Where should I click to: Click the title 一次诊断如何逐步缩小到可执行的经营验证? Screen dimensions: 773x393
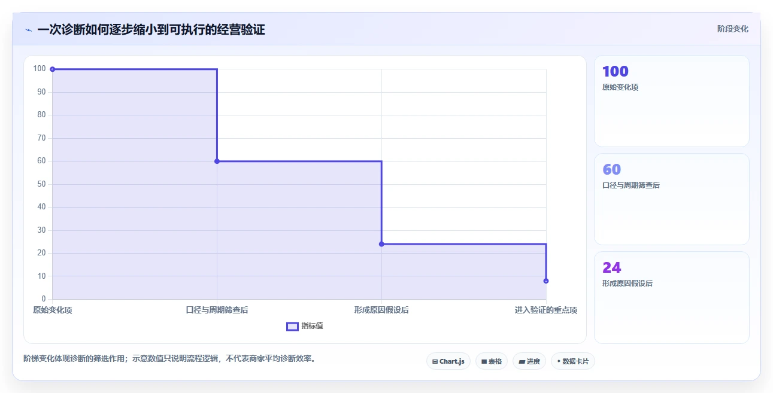click(151, 29)
